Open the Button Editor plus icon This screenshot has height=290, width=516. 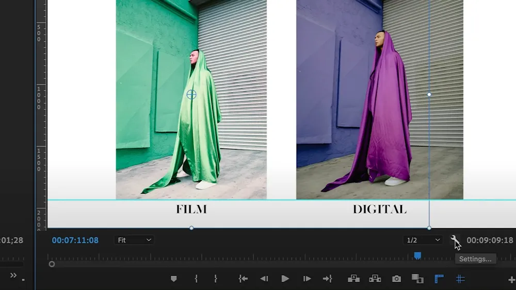tap(511, 280)
